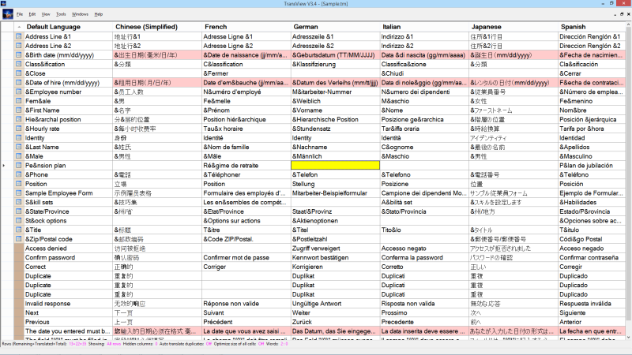
Task: Click the row icon for Hie&rarchal position
Action: click(x=18, y=119)
